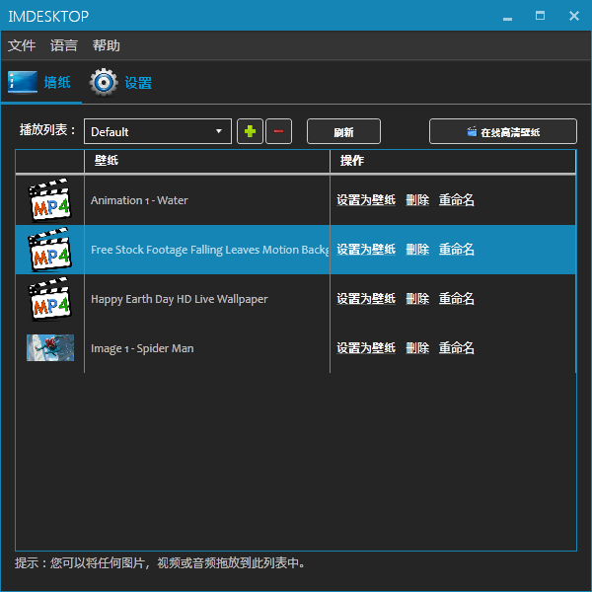This screenshot has width=592, height=592.
Task: Click 重命名 for Image 1 - Spider Man
Action: pyautogui.click(x=457, y=348)
